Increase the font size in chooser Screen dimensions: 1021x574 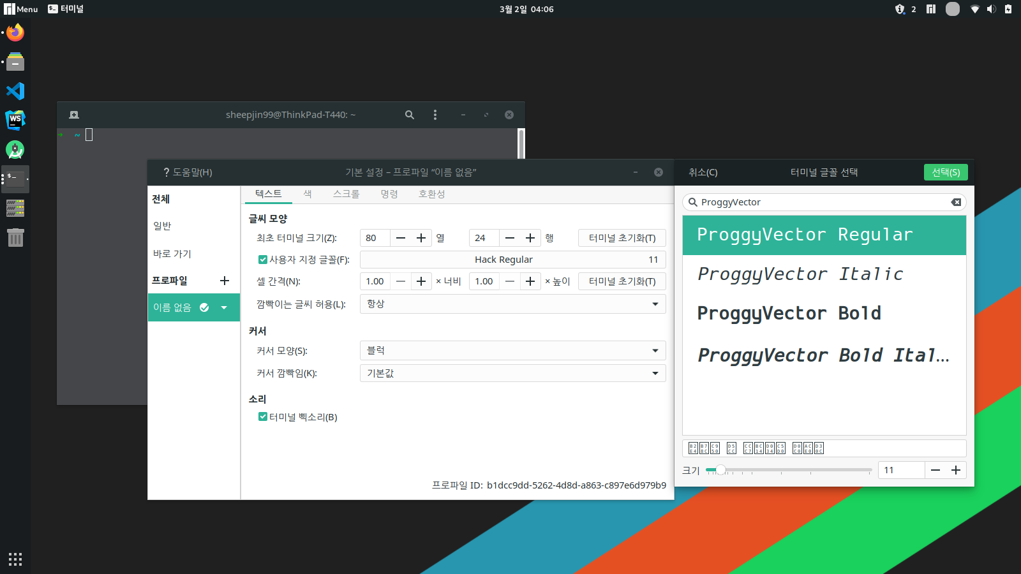(956, 470)
